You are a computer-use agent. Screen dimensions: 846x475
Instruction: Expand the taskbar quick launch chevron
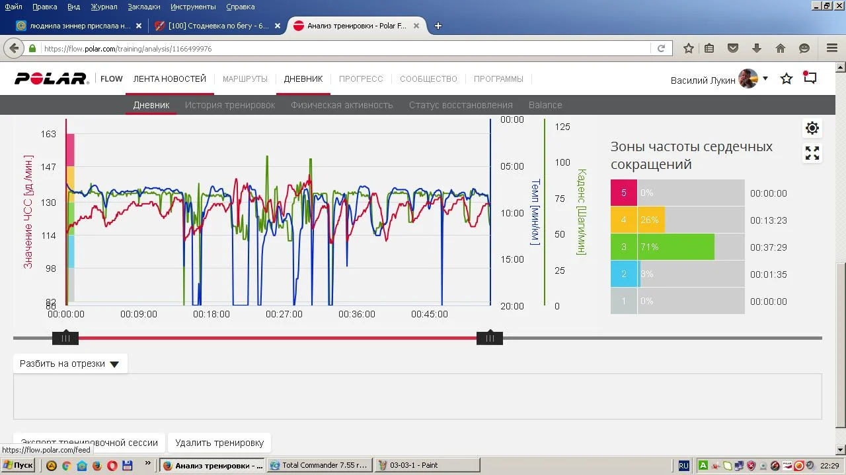[147, 464]
